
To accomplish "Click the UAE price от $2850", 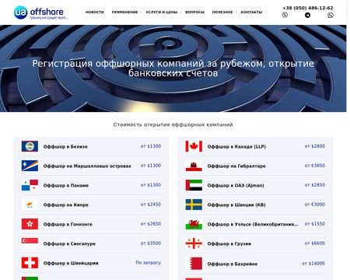I will click(x=315, y=185).
